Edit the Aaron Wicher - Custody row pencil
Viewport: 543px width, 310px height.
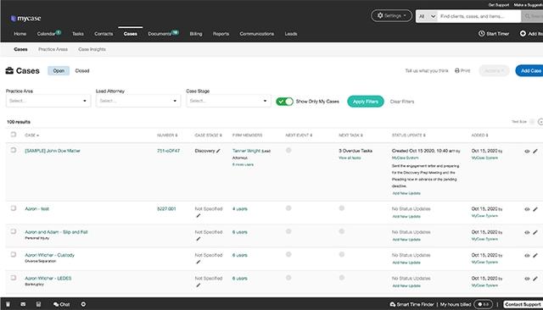(535, 256)
